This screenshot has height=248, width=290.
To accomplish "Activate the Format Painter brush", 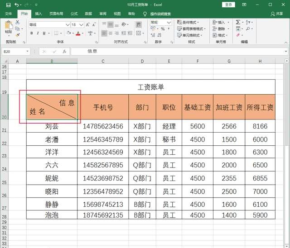I will (17, 35).
